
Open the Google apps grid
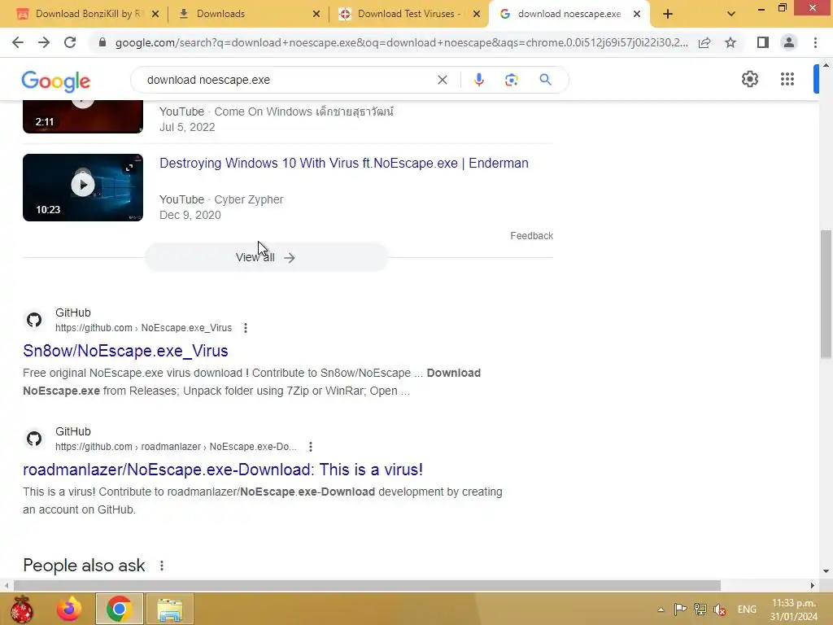[x=787, y=79]
